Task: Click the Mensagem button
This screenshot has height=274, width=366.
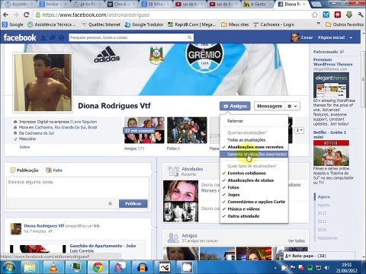Action: click(269, 106)
